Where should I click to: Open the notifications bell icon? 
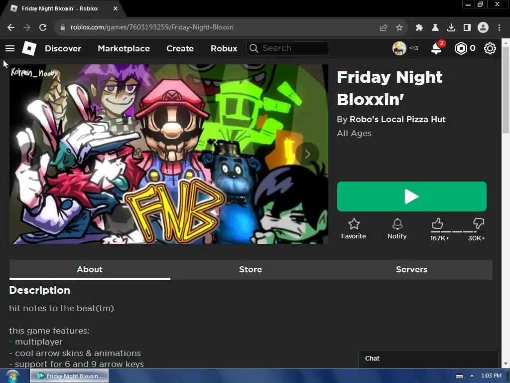[436, 48]
